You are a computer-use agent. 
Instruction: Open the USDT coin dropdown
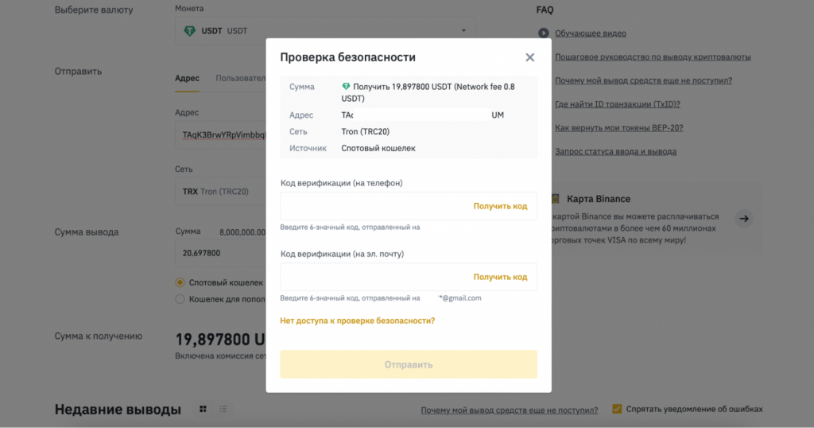(325, 31)
